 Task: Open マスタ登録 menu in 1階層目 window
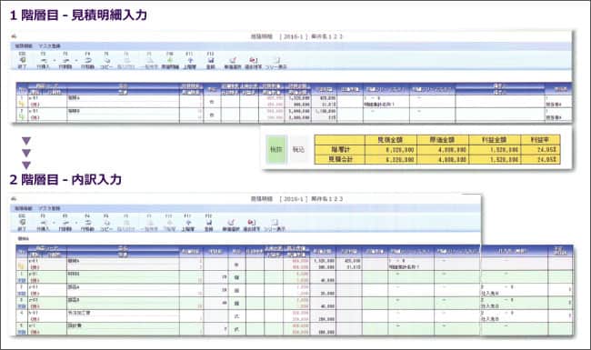pos(49,46)
